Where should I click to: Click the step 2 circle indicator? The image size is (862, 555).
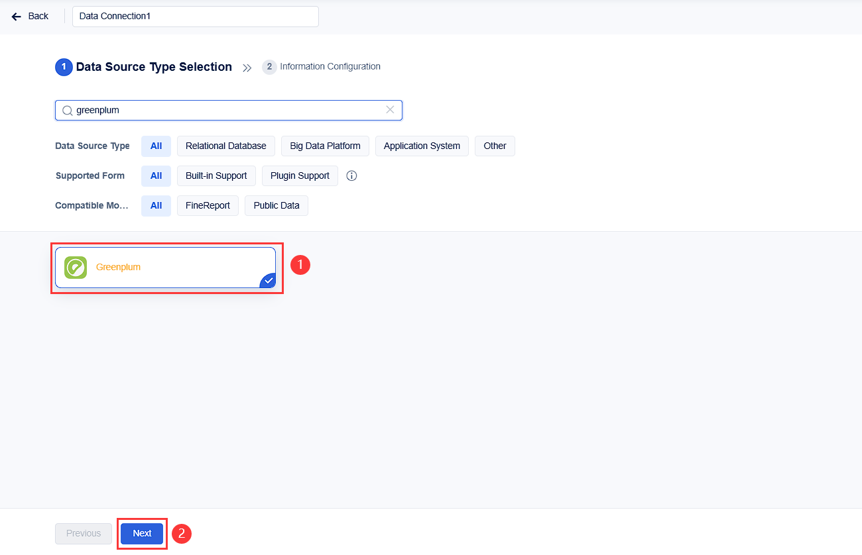point(269,66)
